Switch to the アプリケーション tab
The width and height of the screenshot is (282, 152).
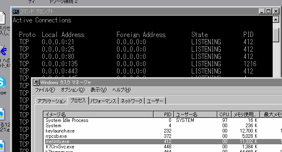(52, 101)
